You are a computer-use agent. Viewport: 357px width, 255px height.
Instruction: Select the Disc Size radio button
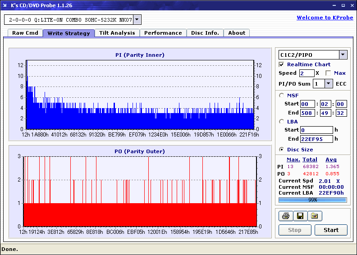[282, 150]
